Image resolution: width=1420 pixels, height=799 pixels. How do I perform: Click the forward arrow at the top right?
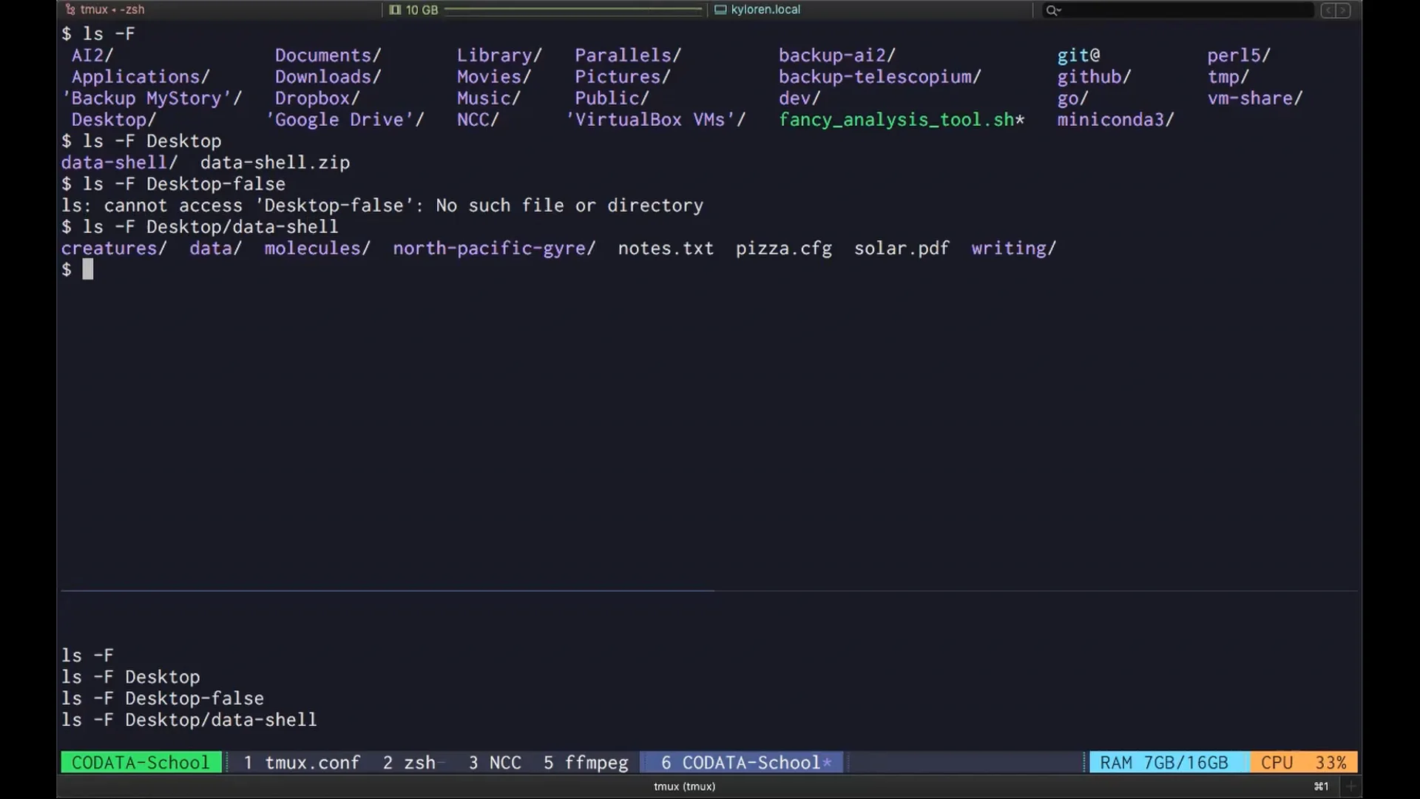pyautogui.click(x=1343, y=10)
